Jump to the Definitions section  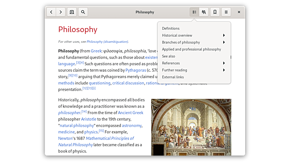(x=171, y=29)
